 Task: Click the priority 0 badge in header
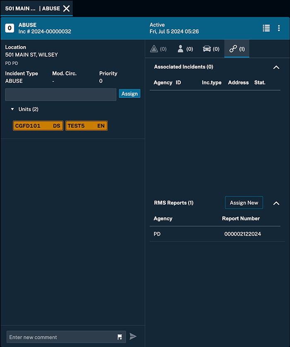(10, 28)
